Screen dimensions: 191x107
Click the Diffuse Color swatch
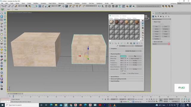[123, 56]
